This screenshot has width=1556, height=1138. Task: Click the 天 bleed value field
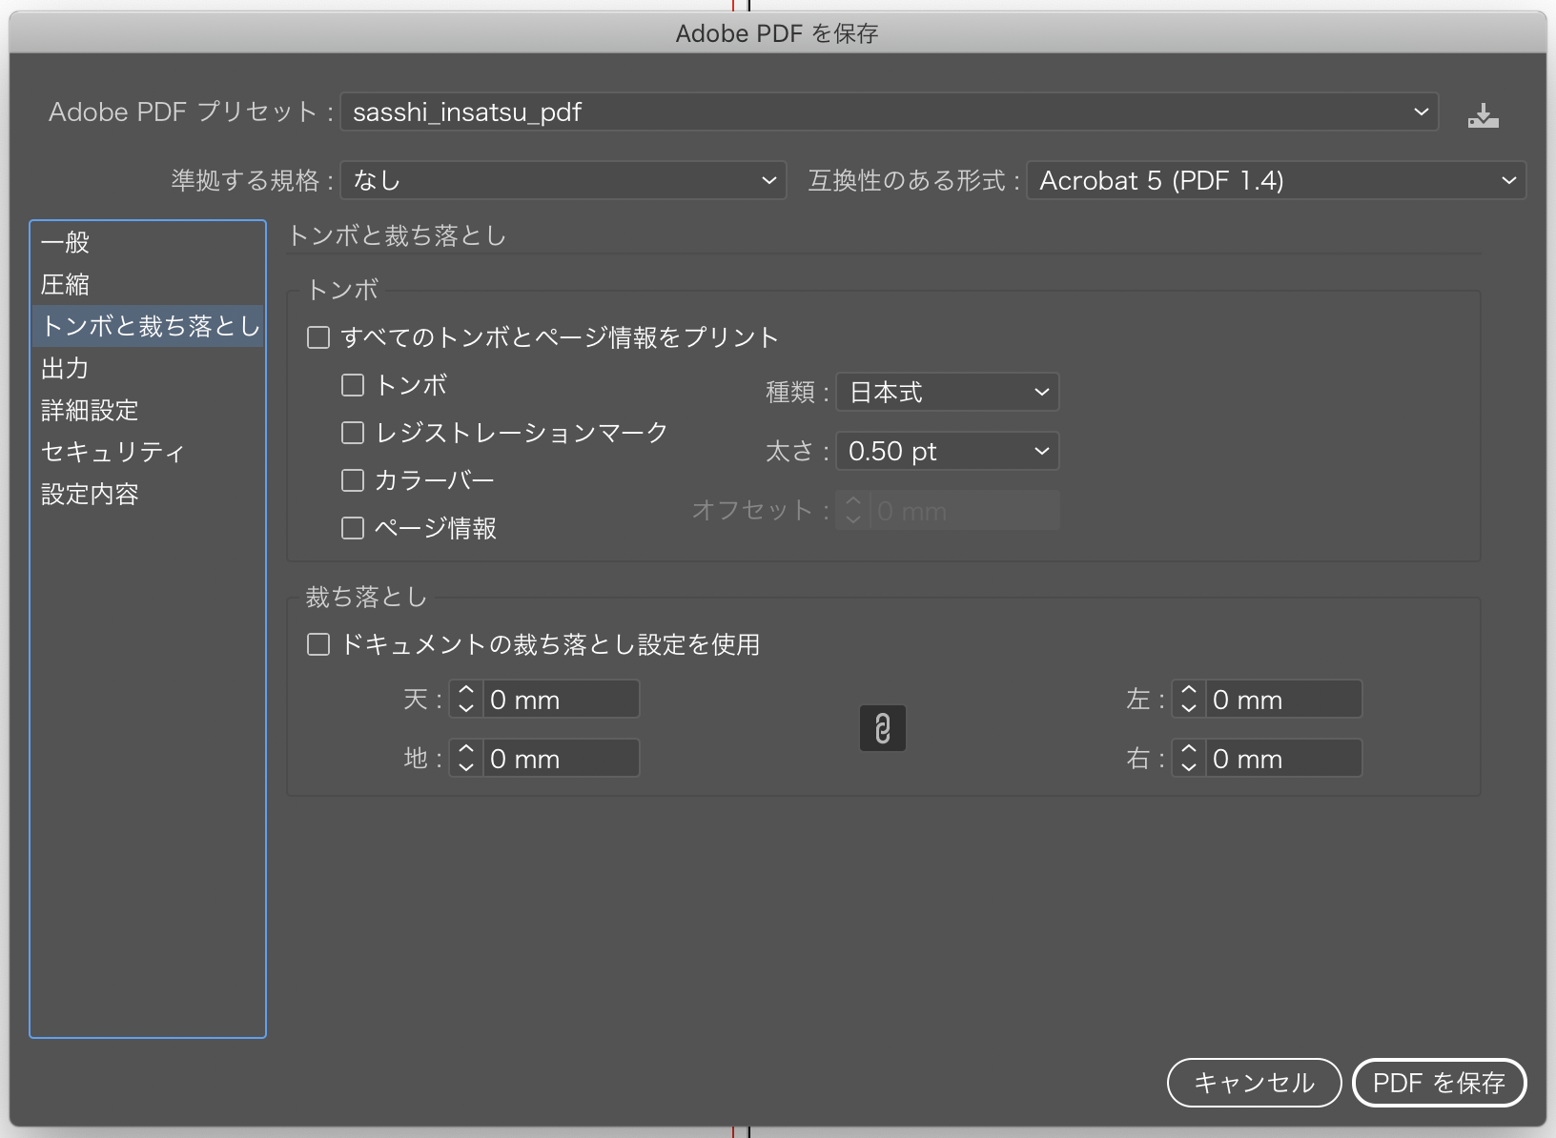pos(561,700)
